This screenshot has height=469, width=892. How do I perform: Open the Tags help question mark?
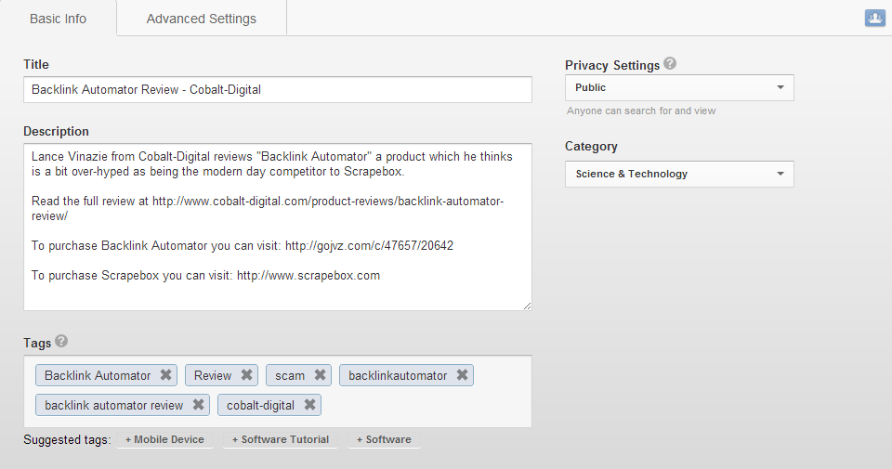(61, 341)
